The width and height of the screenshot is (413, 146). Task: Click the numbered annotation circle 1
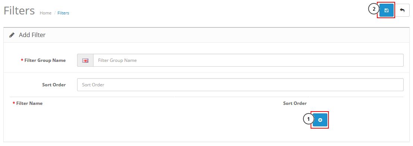coord(308,119)
